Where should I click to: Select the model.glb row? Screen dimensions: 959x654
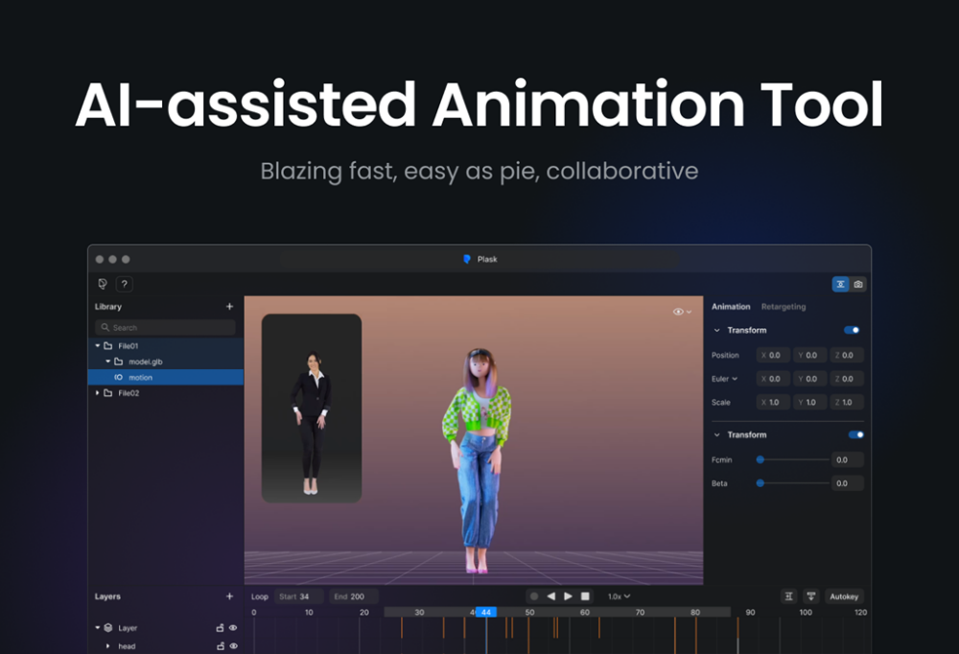point(166,362)
